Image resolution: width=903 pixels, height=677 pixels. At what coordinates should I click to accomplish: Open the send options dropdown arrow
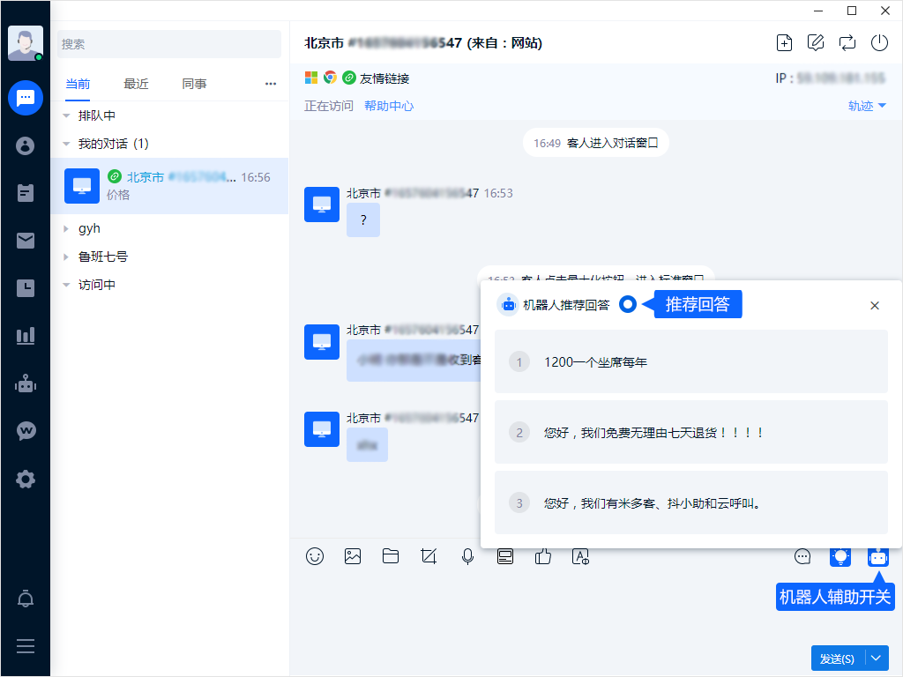point(877,658)
